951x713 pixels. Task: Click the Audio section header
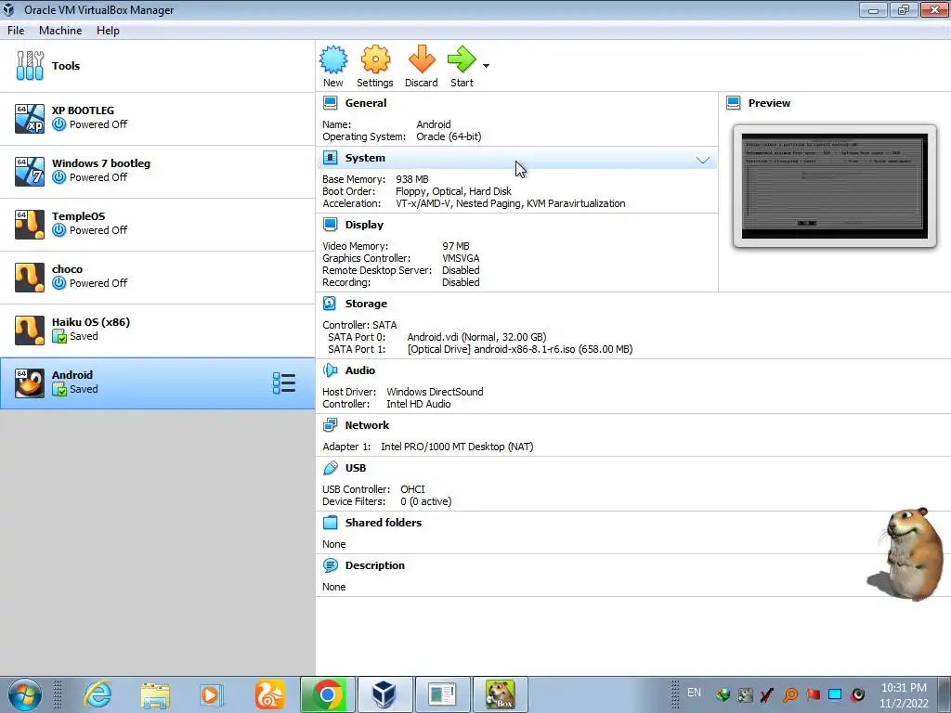[x=360, y=370]
